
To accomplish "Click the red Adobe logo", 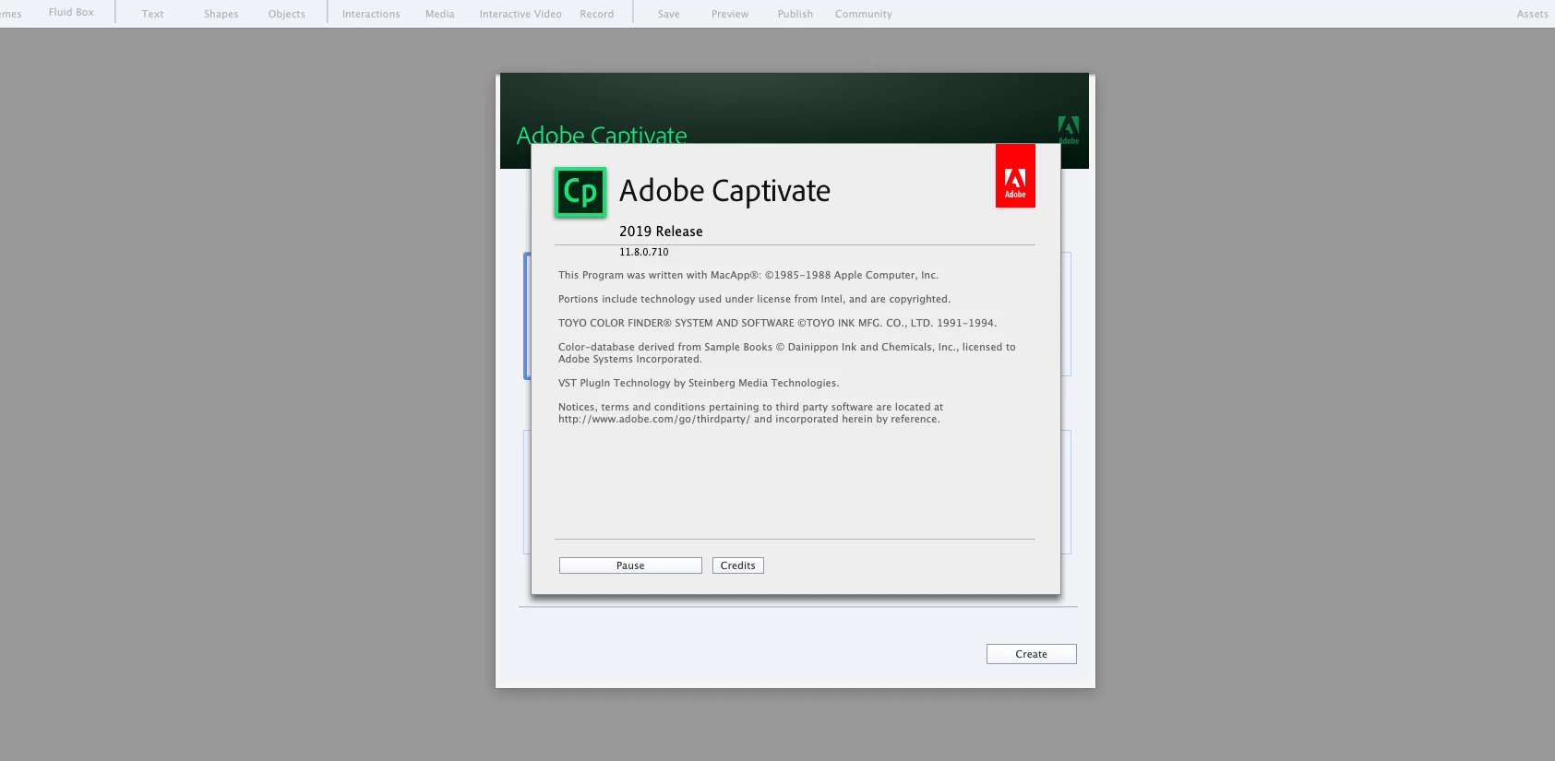I will click(1015, 175).
